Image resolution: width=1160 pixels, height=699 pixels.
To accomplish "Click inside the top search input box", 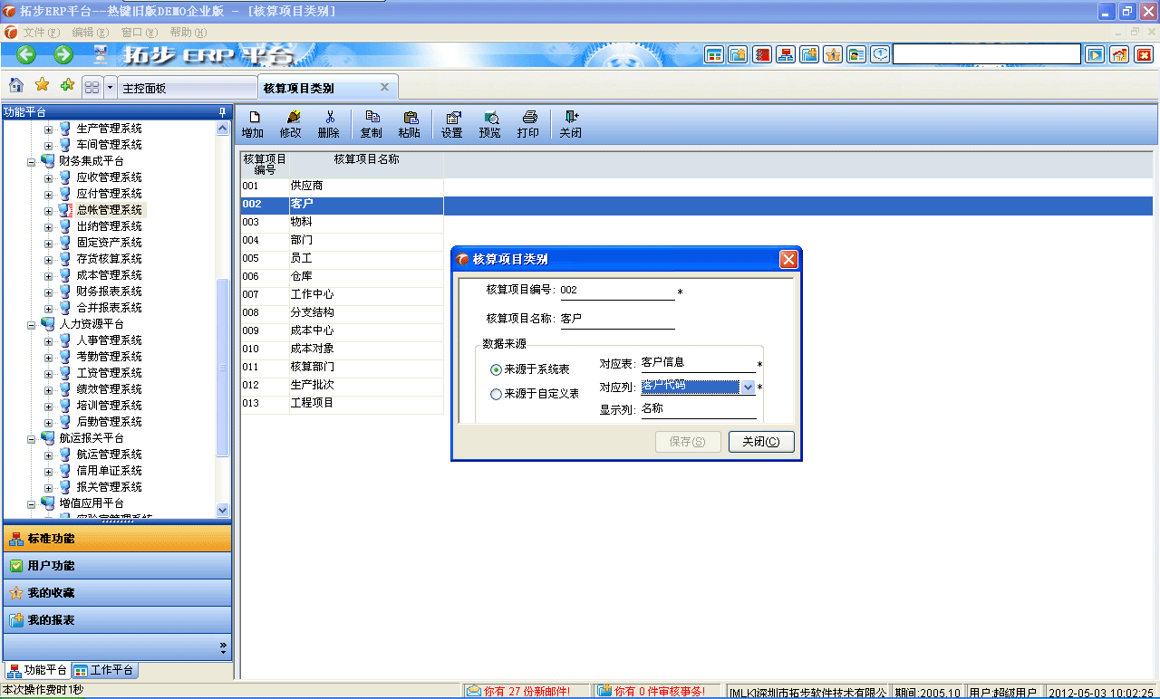I will point(986,53).
